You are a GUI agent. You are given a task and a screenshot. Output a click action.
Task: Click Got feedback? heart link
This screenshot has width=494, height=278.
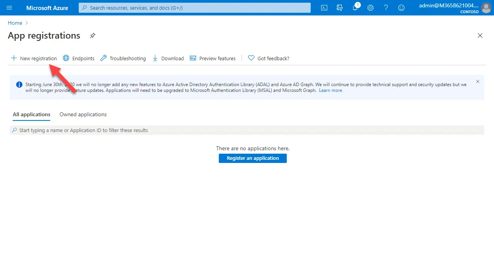(x=269, y=58)
